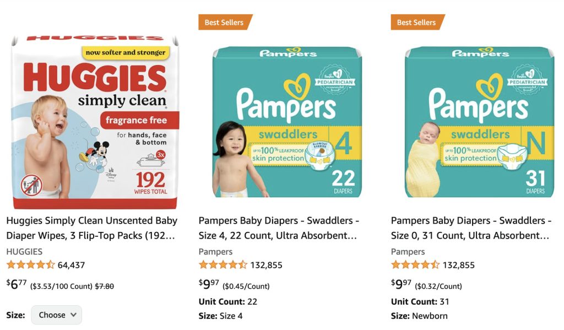This screenshot has height=330, width=564.
Task: Click the HUGGIES brand name under the wipes
Action: click(x=24, y=251)
